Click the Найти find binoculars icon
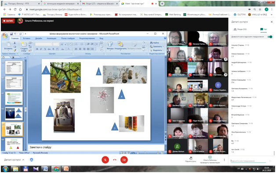 [151, 43]
